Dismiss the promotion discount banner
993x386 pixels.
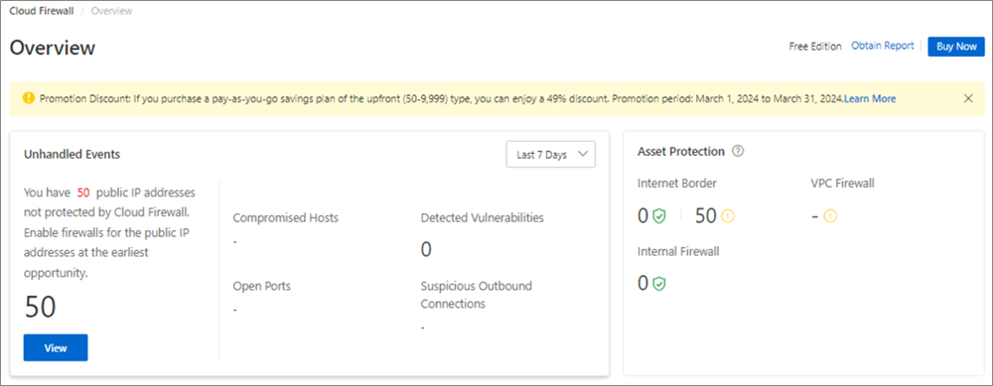pyautogui.click(x=967, y=98)
